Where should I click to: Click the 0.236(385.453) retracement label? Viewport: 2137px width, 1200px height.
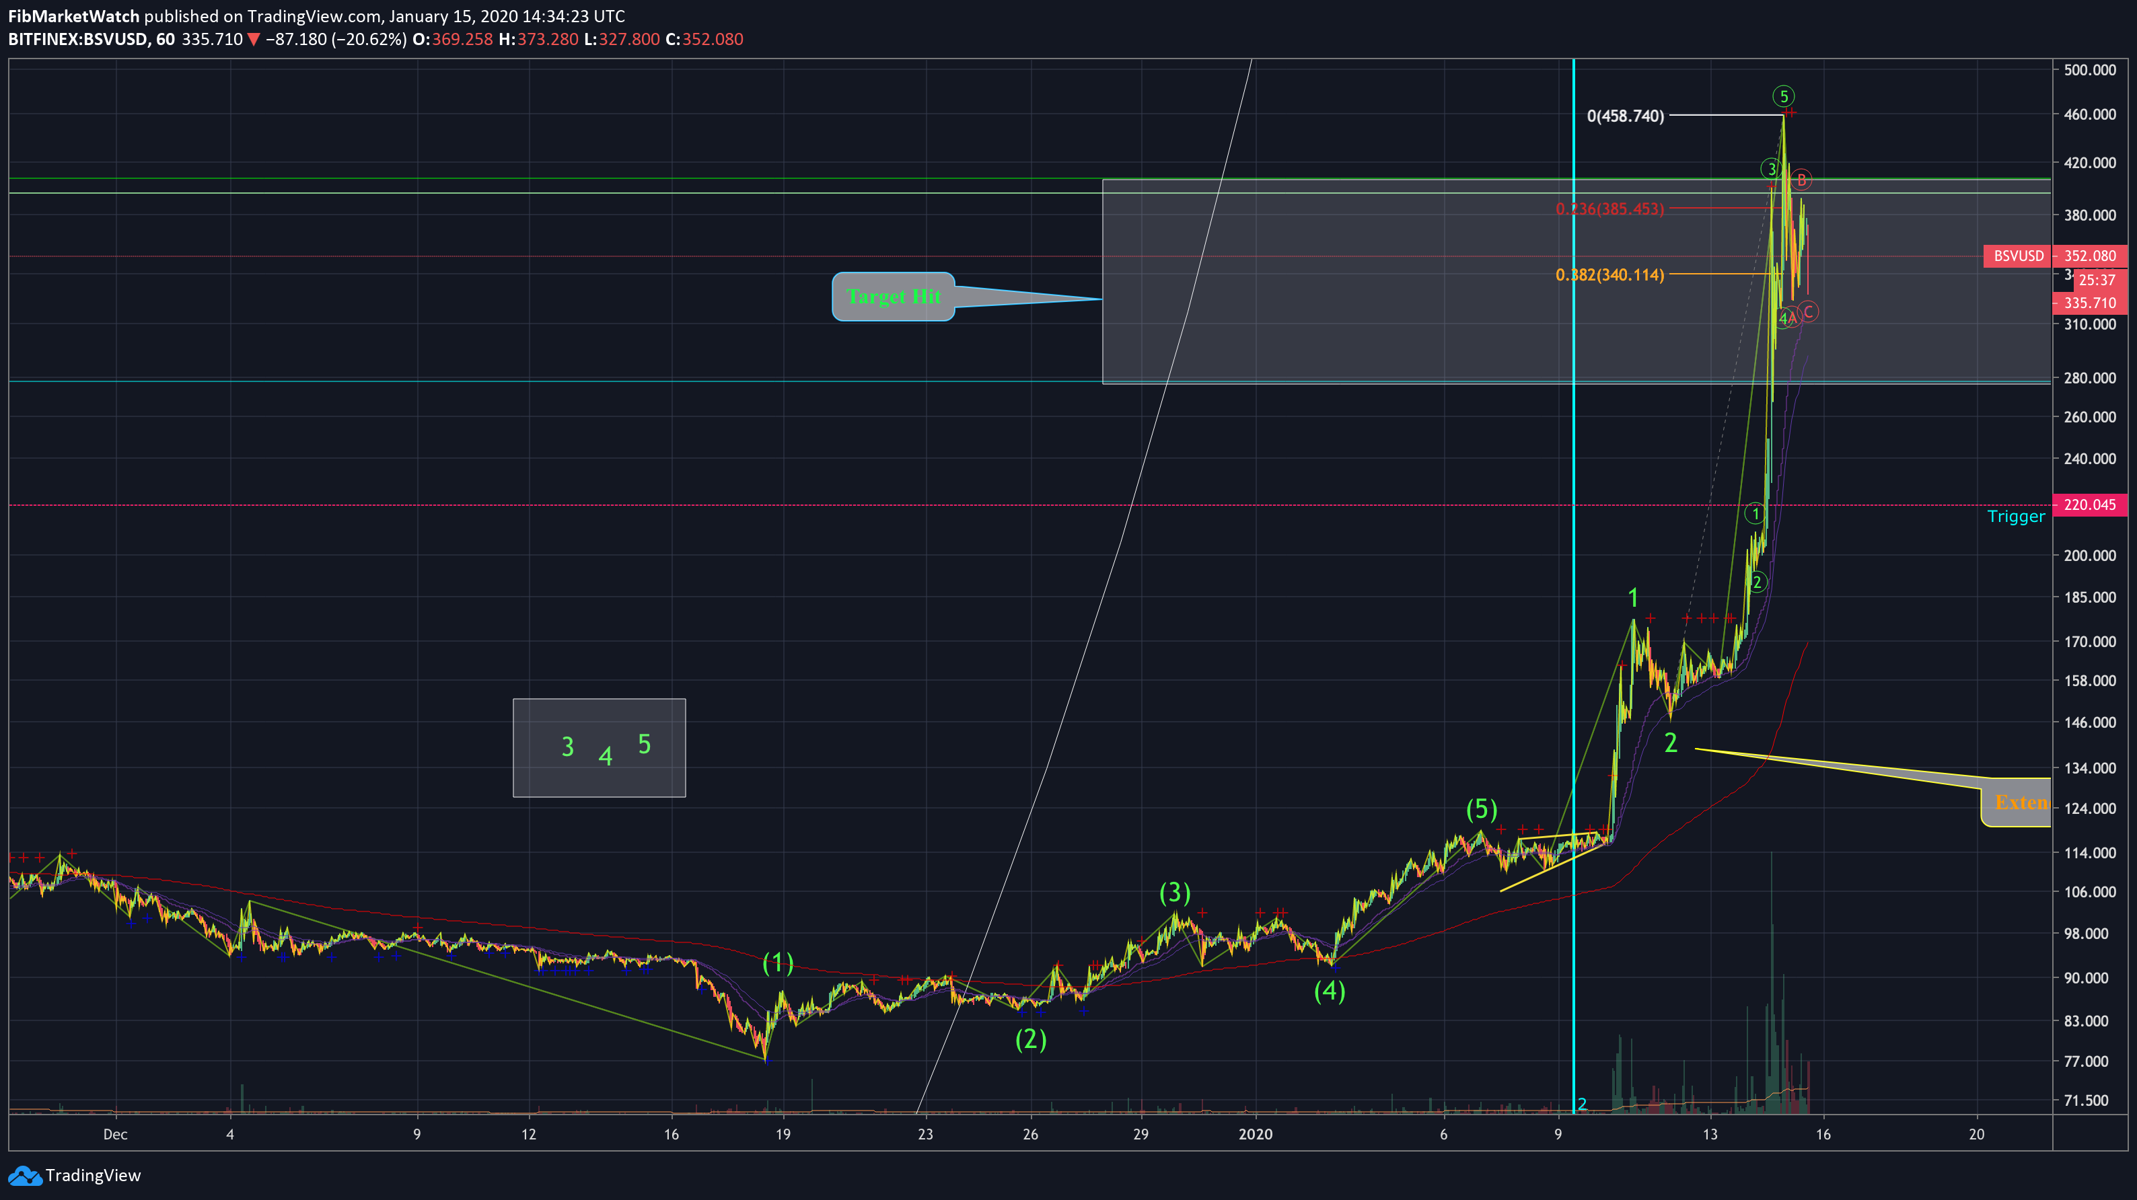click(1609, 209)
